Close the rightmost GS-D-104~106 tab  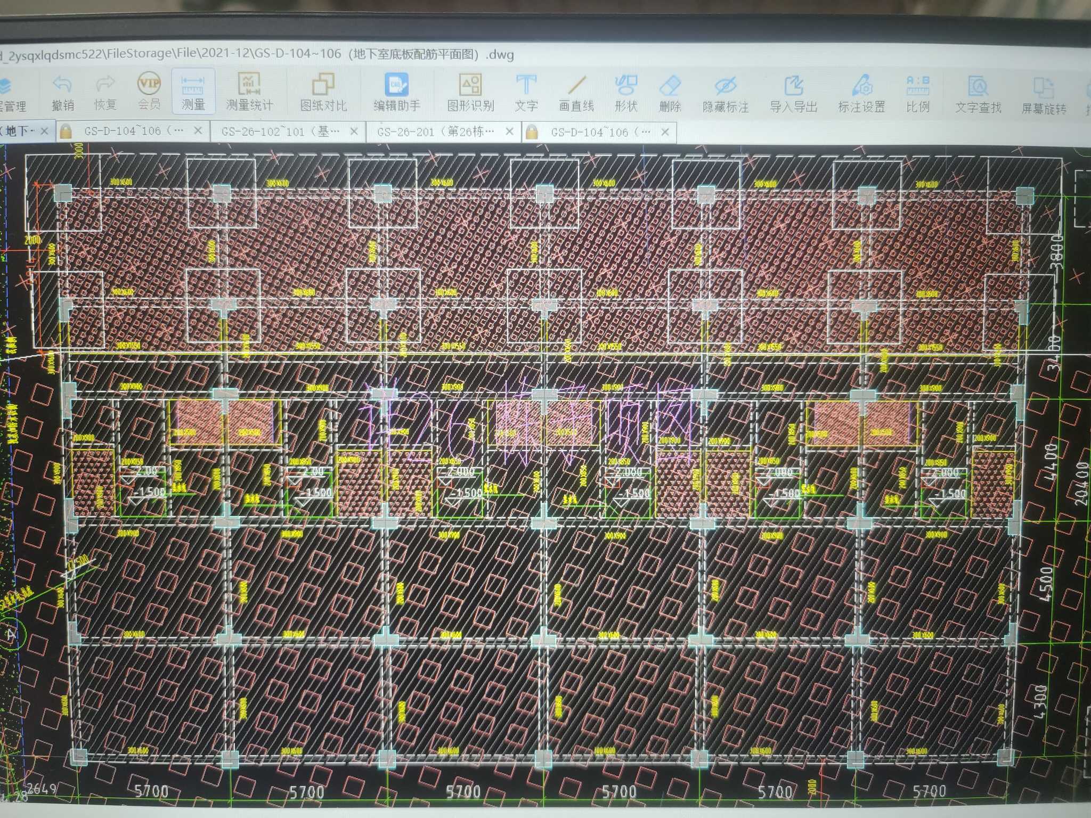(x=665, y=132)
